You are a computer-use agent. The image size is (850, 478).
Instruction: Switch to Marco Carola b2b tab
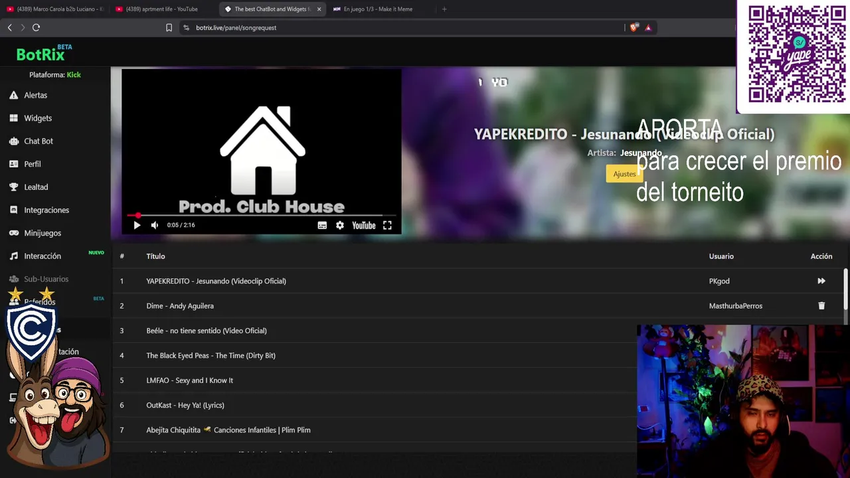coord(55,9)
